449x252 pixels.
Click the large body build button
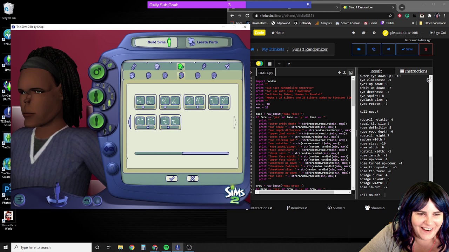point(97,121)
